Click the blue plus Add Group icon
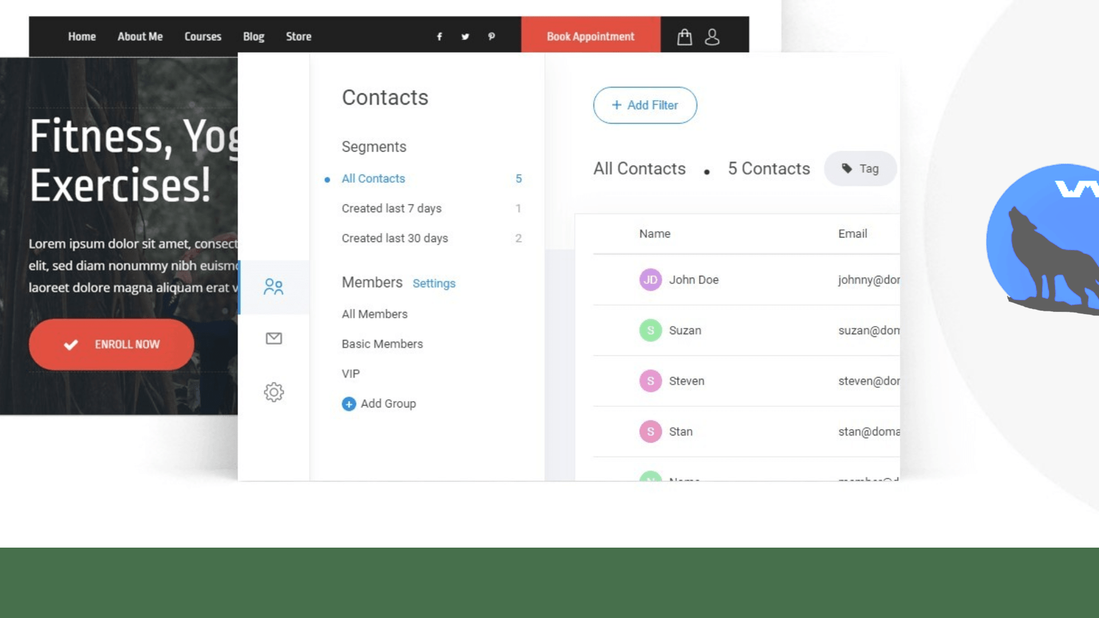Image resolution: width=1099 pixels, height=618 pixels. pyautogui.click(x=349, y=404)
